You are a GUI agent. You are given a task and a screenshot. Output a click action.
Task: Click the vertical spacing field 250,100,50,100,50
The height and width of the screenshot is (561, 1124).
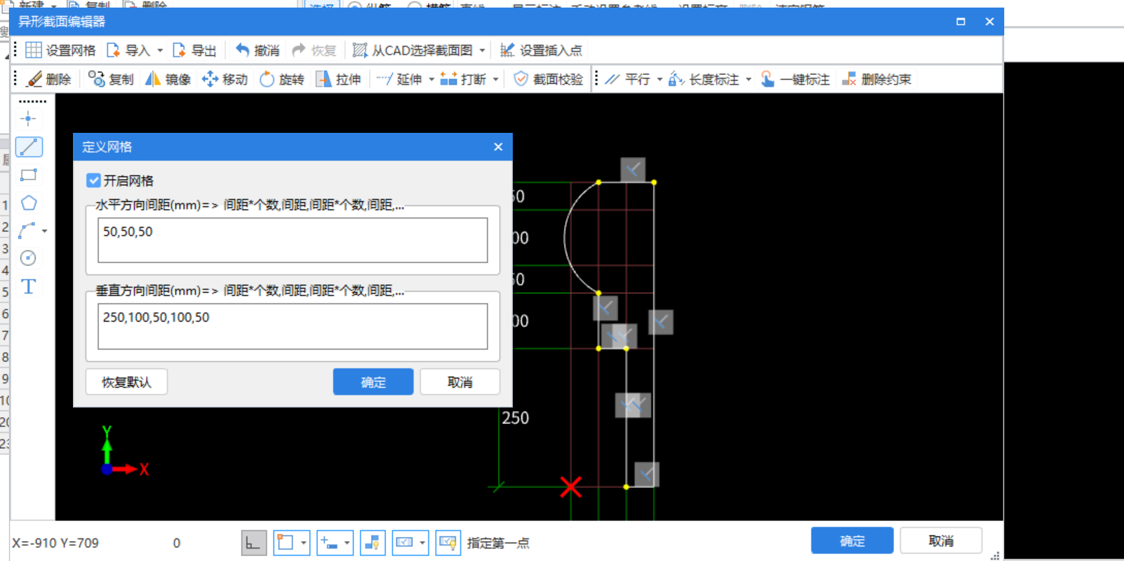(x=293, y=326)
